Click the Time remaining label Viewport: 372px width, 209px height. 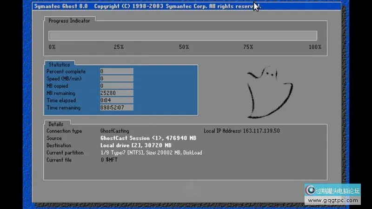tap(64, 108)
